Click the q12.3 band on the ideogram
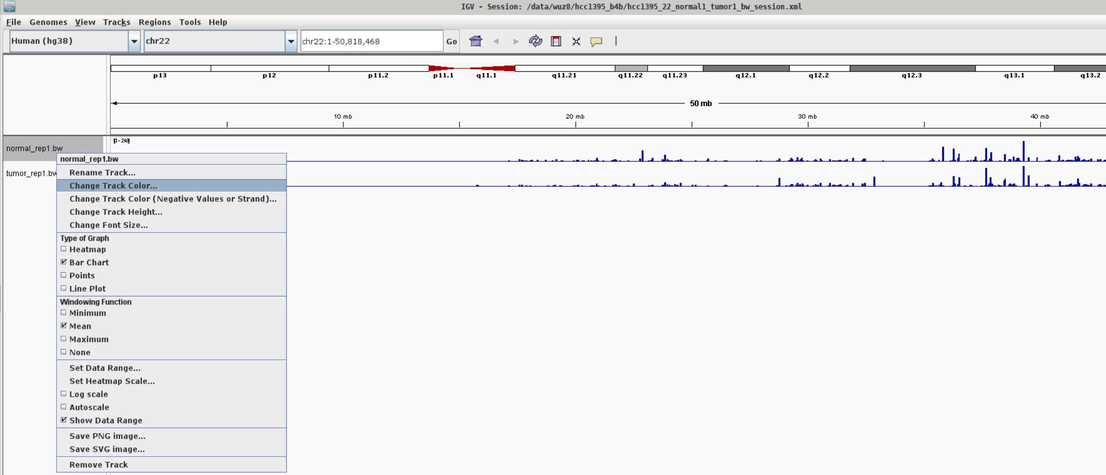This screenshot has width=1106, height=475. point(912,68)
